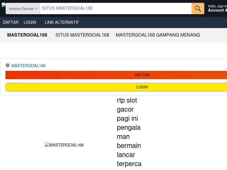Open DAFTAR in the dark navigation bar
The width and height of the screenshot is (227, 170).
pos(11,22)
